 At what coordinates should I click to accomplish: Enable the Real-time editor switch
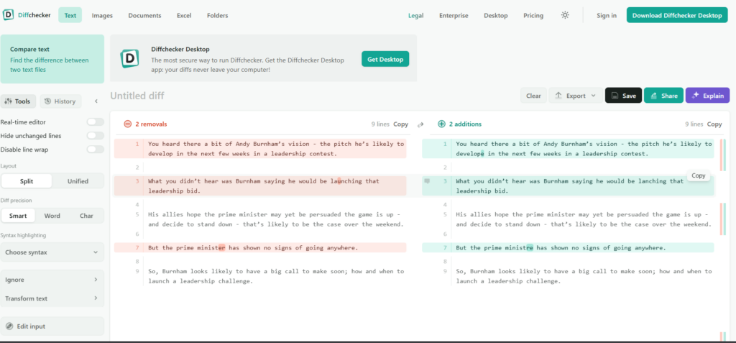[x=96, y=122]
